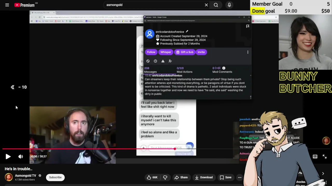This screenshot has width=332, height=186.
Task: Click the 30:50 / 58:37 time display
Action: point(38,156)
